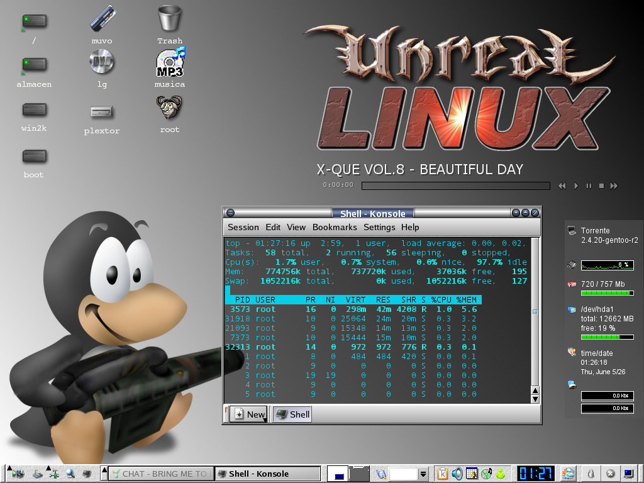Click the network monitor icon in sidebar
Viewport: 644px width, 483px height.
pyautogui.click(x=572, y=384)
